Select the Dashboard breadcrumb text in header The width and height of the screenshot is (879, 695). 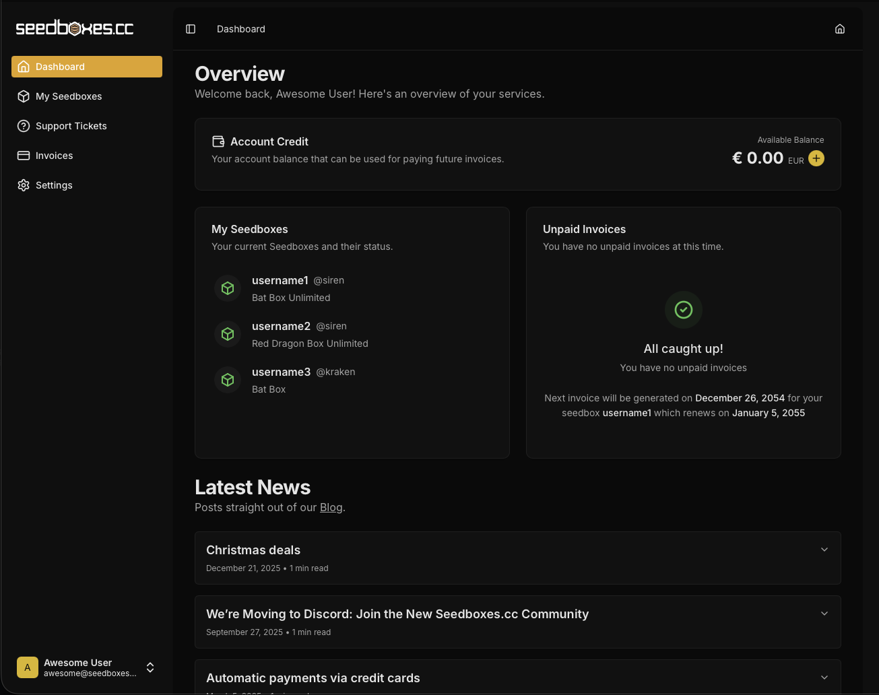(240, 29)
